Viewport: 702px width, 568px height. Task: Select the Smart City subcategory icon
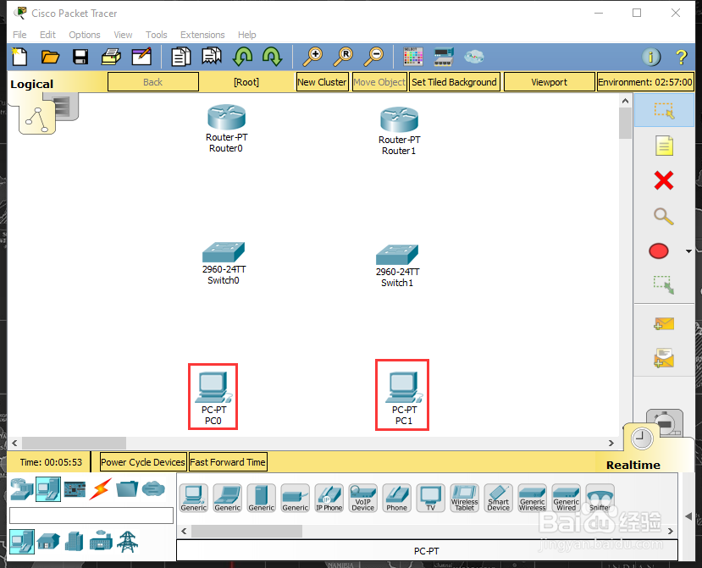click(x=75, y=542)
